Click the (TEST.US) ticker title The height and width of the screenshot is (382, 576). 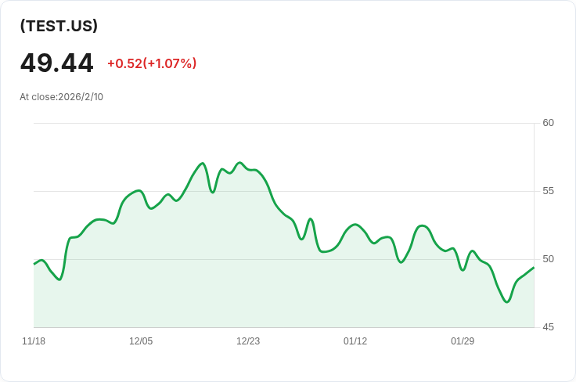59,26
